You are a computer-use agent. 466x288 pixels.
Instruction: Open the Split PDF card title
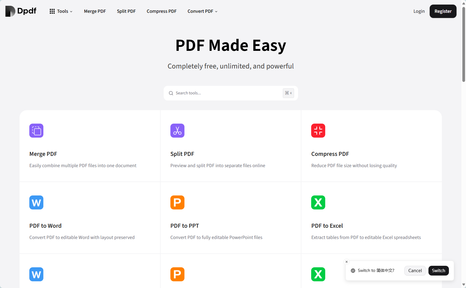[x=182, y=154]
